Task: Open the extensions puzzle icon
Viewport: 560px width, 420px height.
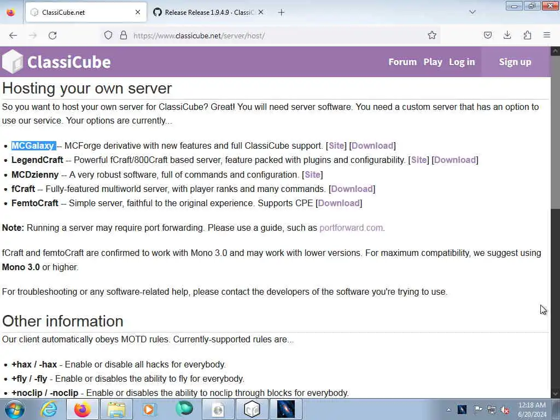Action: point(527,36)
